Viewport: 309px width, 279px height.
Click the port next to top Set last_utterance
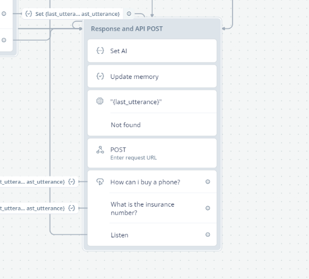click(x=129, y=14)
